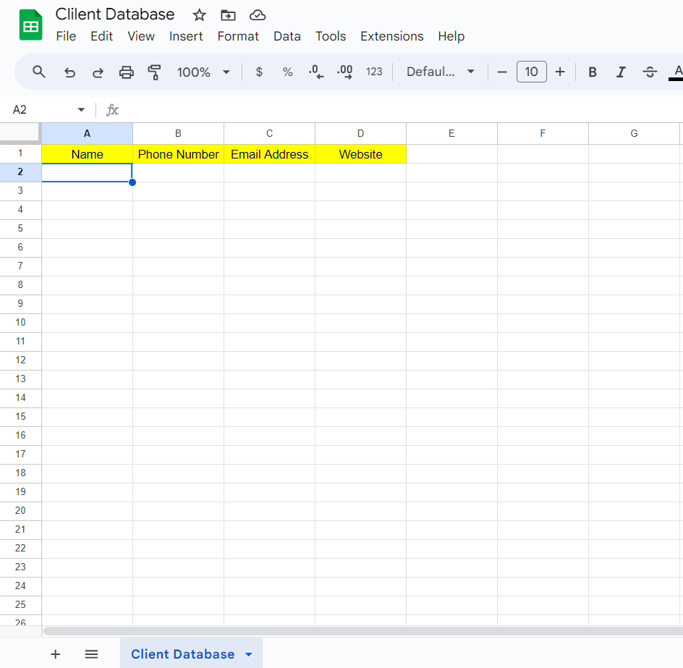683x668 pixels.
Task: Click the redo arrow
Action: pyautogui.click(x=98, y=72)
